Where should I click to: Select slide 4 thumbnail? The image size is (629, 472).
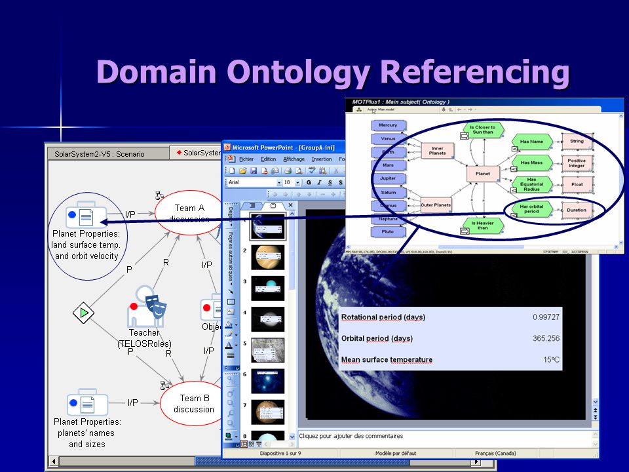(267, 319)
